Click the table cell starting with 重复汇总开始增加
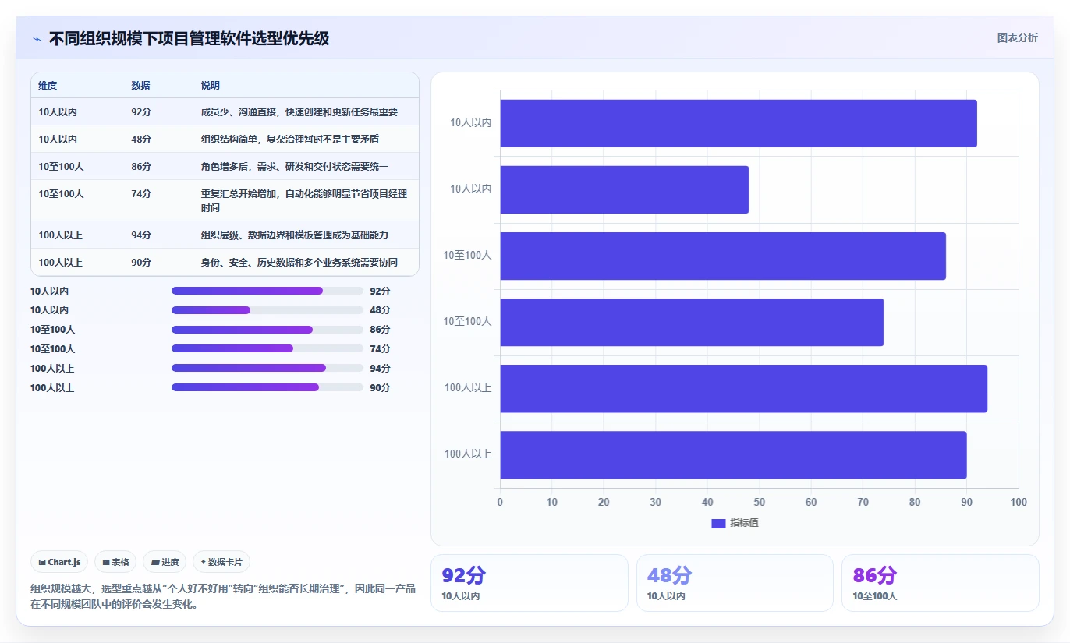Viewport: 1070px width, 643px height. (304, 201)
